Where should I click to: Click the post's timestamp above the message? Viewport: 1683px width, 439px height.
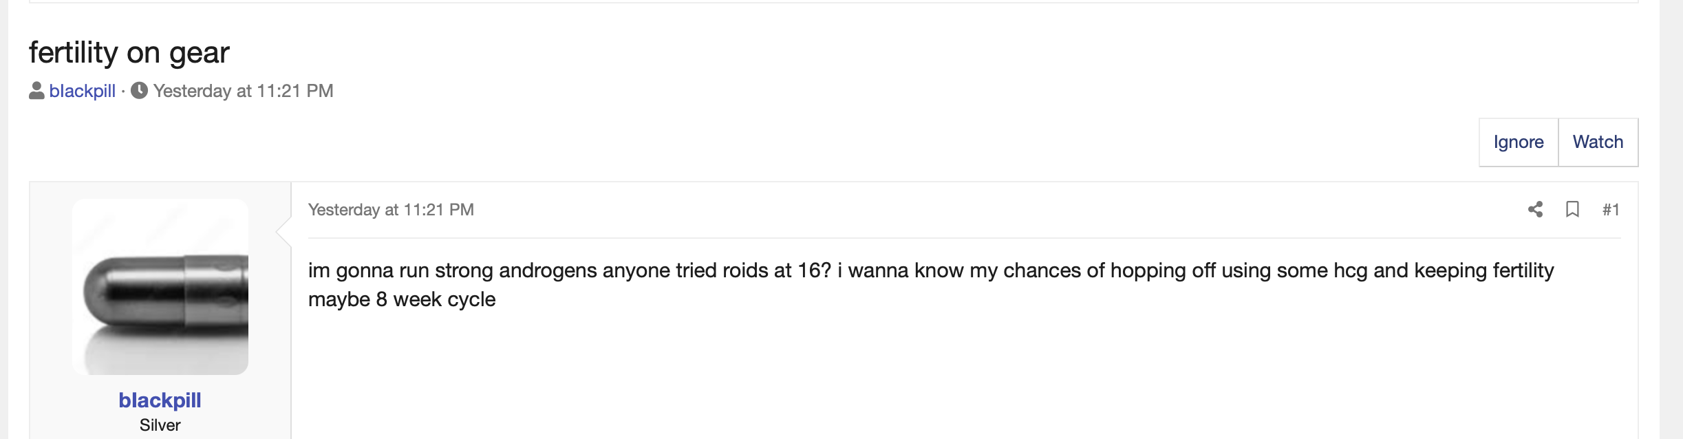pyautogui.click(x=391, y=210)
